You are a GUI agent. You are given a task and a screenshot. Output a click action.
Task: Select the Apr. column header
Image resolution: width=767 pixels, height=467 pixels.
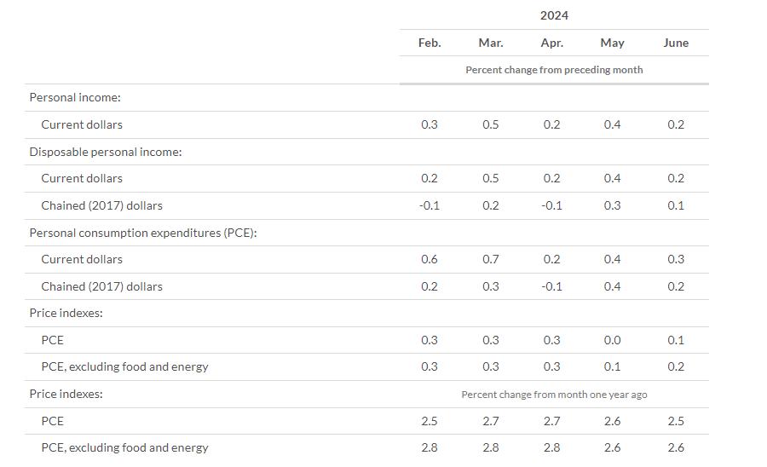551,43
